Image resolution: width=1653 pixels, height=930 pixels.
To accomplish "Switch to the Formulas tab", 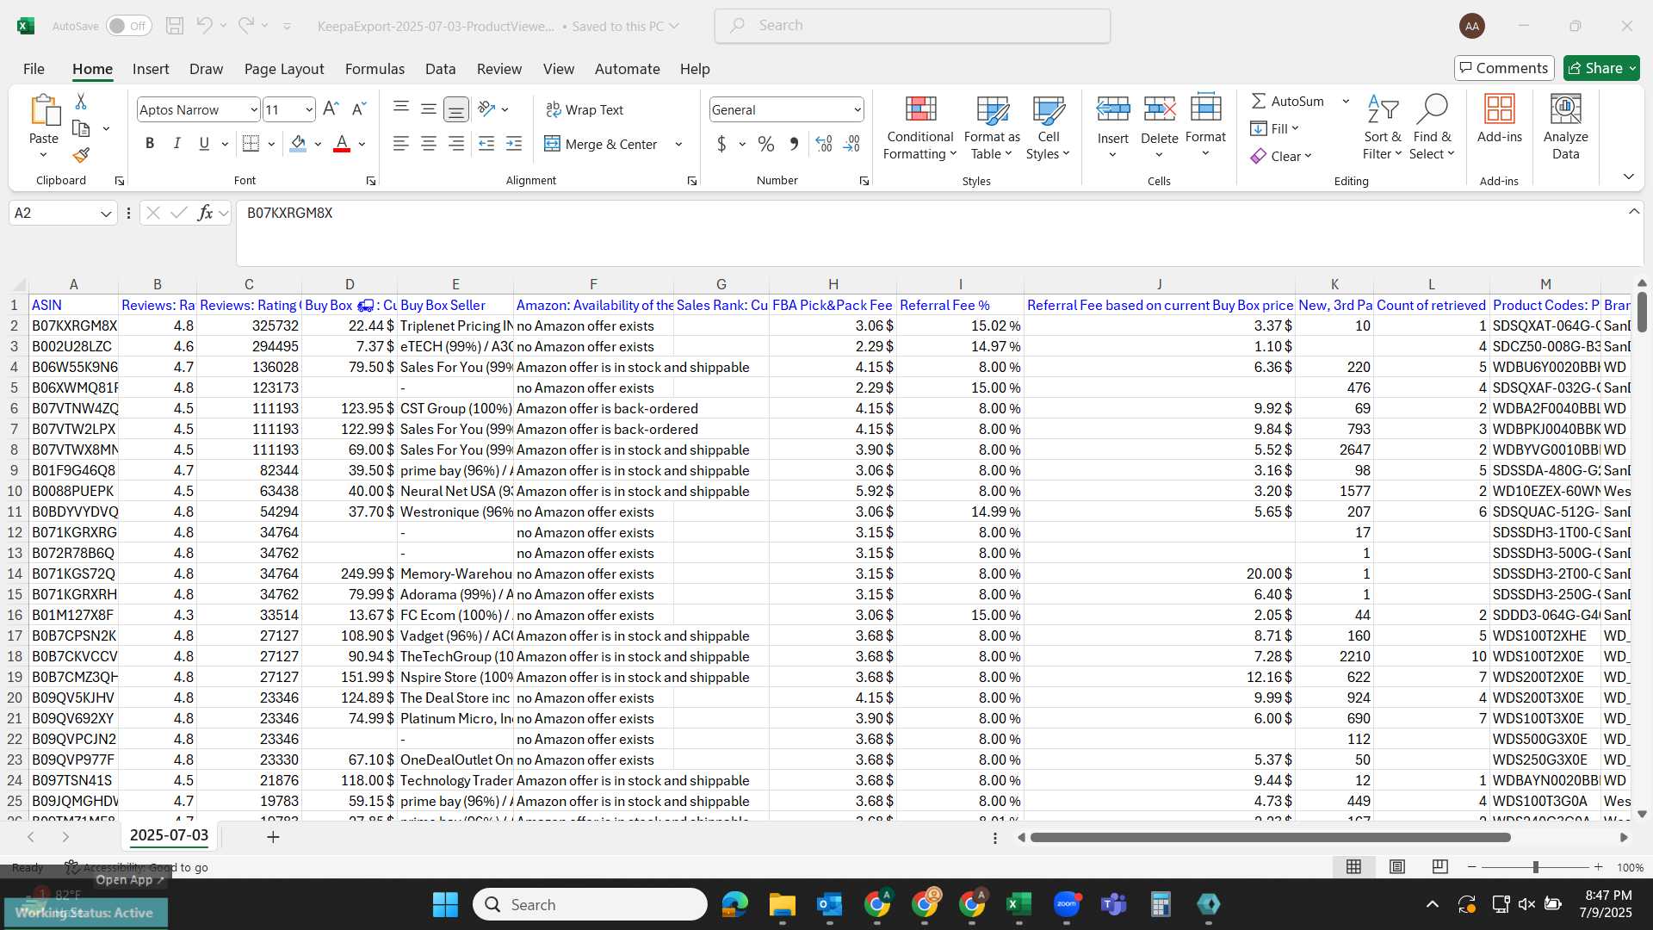I will pos(375,69).
